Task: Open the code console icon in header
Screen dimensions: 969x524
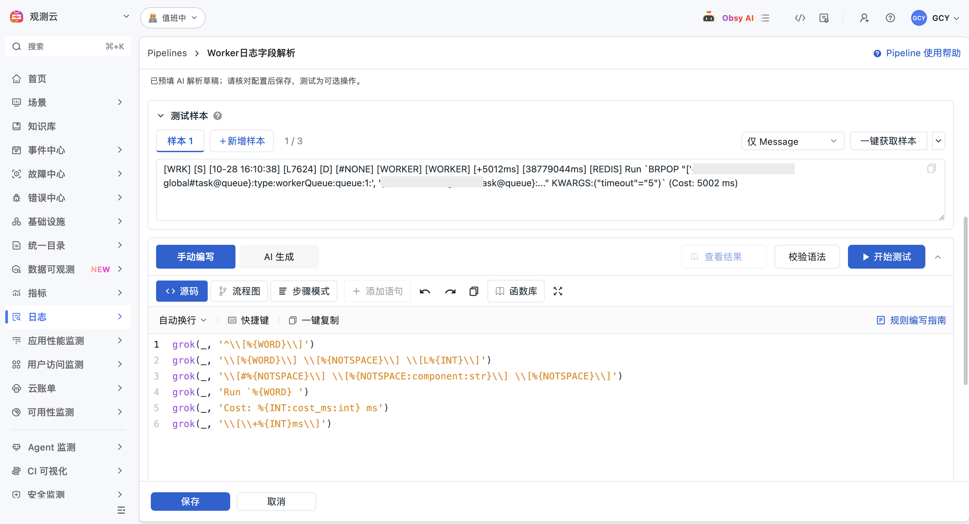Action: click(800, 18)
